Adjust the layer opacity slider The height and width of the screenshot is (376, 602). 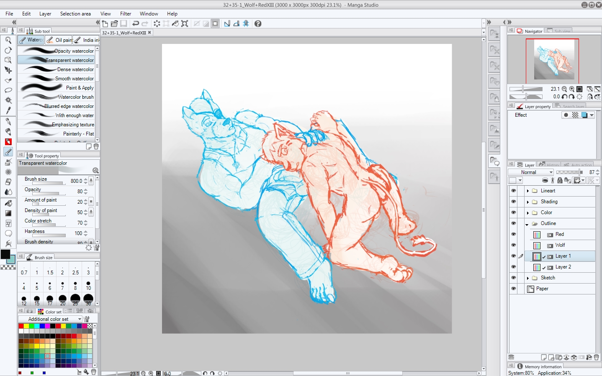(569, 172)
